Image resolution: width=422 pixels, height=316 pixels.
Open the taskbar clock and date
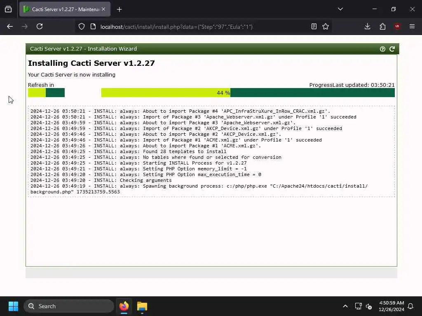click(x=392, y=306)
